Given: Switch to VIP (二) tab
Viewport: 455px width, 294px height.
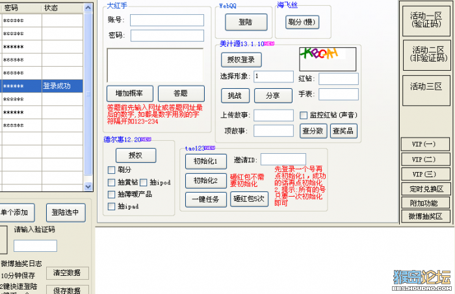Looking at the screenshot, I should tap(425, 159).
